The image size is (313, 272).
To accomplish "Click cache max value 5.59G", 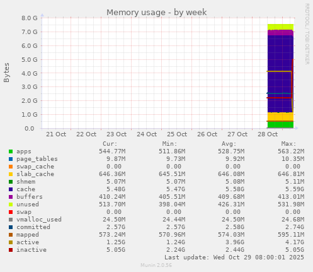I will point(295,189).
